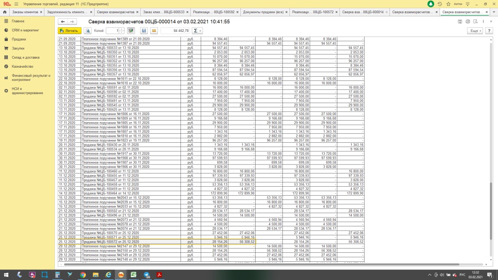Viewport: 498px width, 280px height.
Task: Switch to Заказы клиентов tab
Action: 25,12
